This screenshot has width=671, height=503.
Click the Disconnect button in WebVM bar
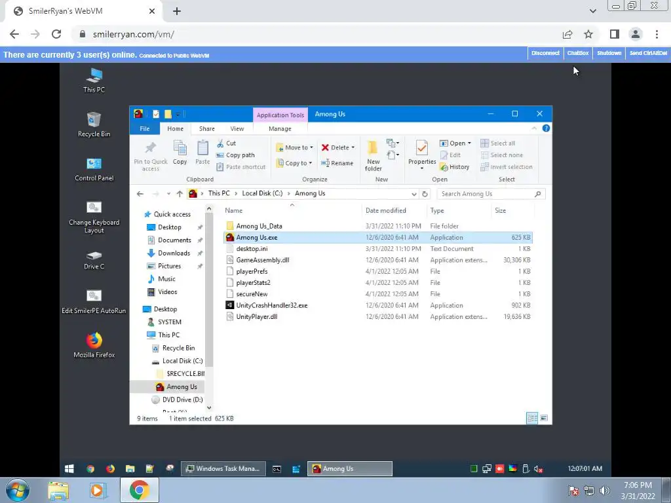(x=545, y=54)
